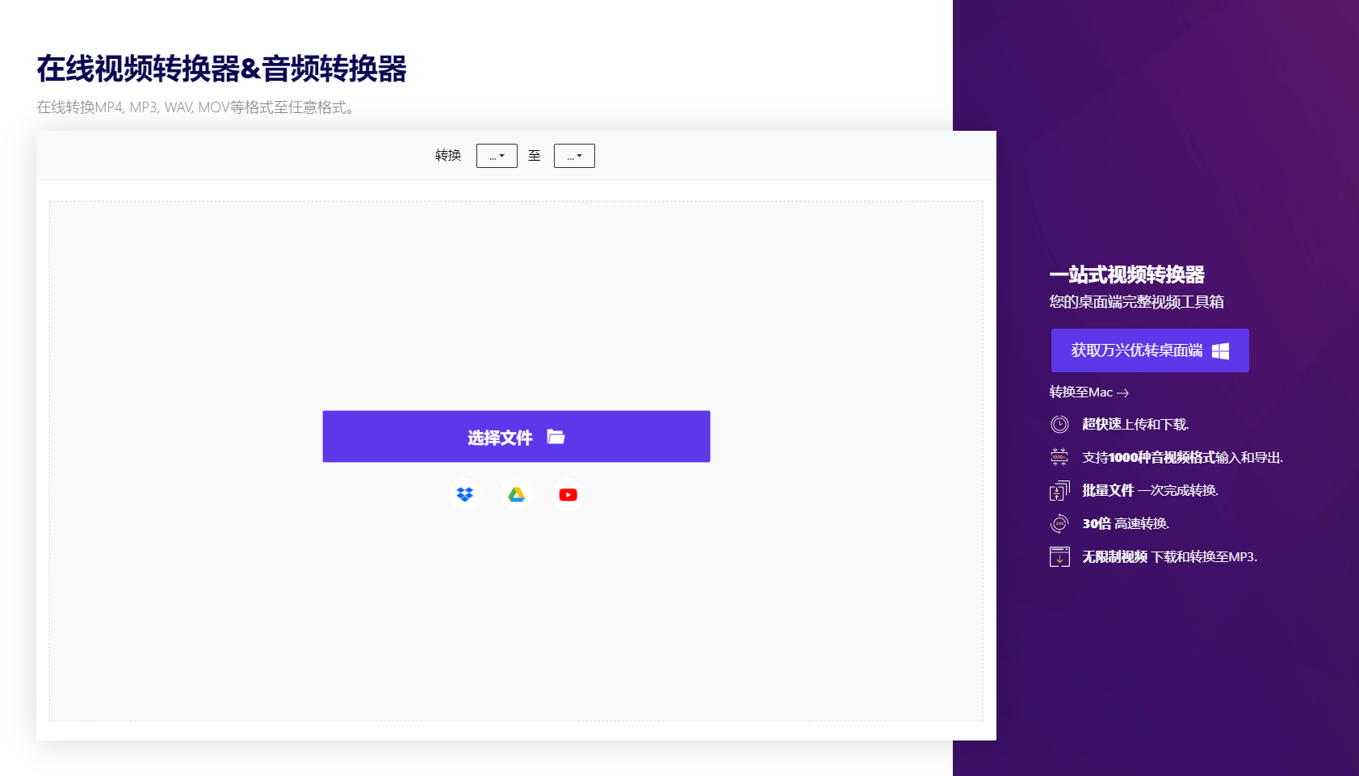The width and height of the screenshot is (1359, 776).
Task: Import a file from Dropbox
Action: (x=464, y=493)
